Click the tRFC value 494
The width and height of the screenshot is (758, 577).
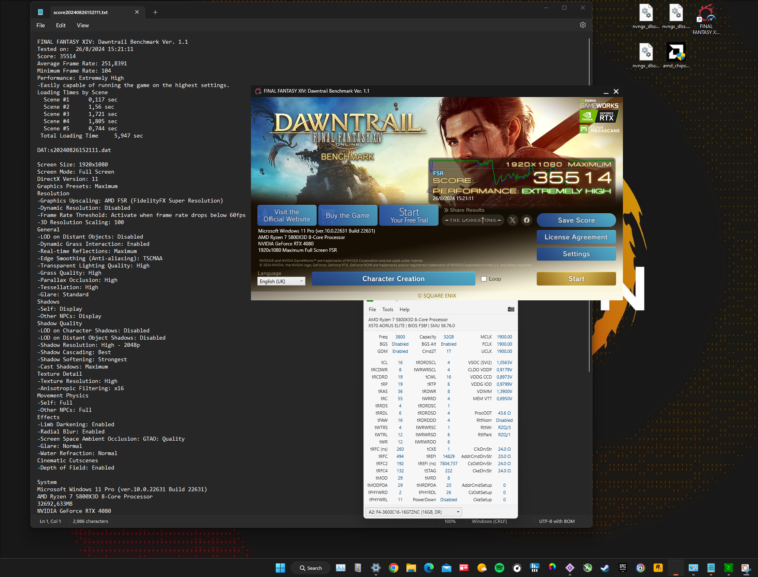click(x=400, y=456)
